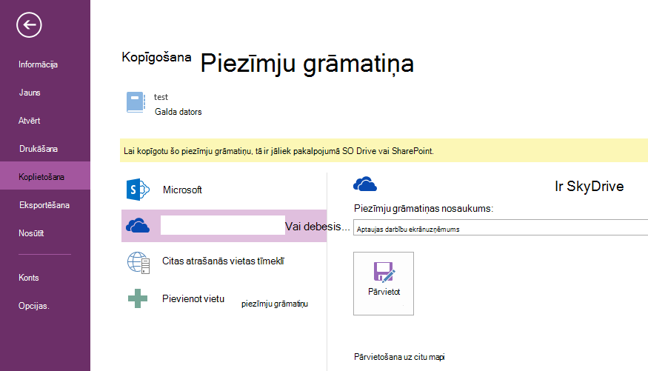Click the save-disk pencil icon in Pārvietot
648x371 pixels.
384,272
